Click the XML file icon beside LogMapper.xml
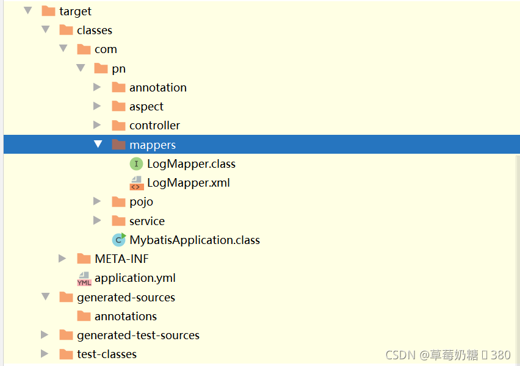 [x=137, y=182]
